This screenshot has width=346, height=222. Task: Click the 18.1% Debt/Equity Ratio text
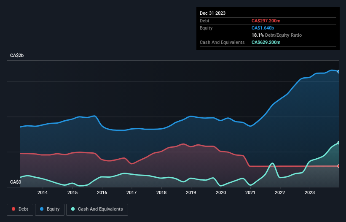(x=276, y=35)
